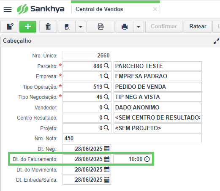The width and height of the screenshot is (220, 191).
Task: Click the TIP NEG A VISTA field
Action: [x=158, y=97]
